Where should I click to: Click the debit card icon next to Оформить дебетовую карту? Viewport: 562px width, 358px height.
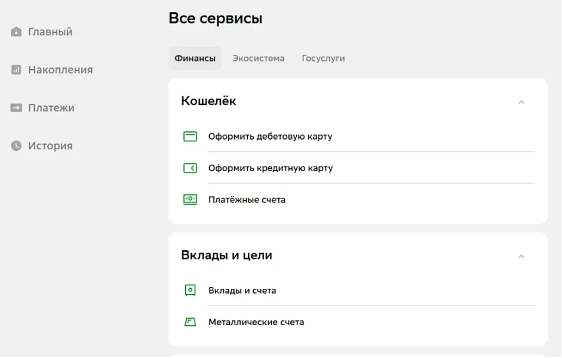pos(191,136)
